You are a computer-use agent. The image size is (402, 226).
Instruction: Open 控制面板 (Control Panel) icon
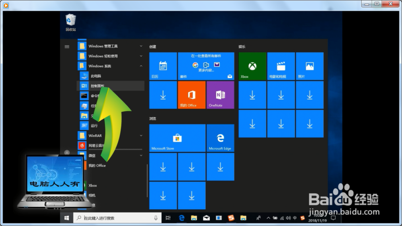click(x=84, y=86)
